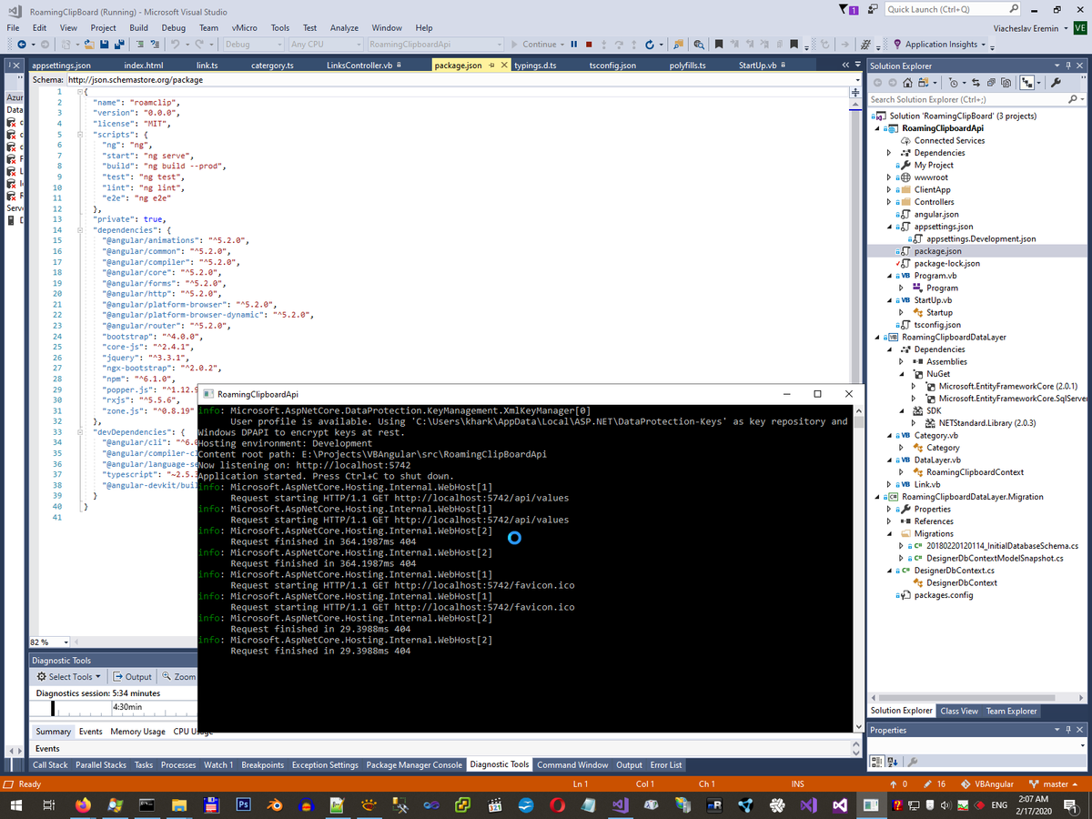Open the Debug configuration dropdown
1092x819 pixels.
pyautogui.click(x=252, y=44)
